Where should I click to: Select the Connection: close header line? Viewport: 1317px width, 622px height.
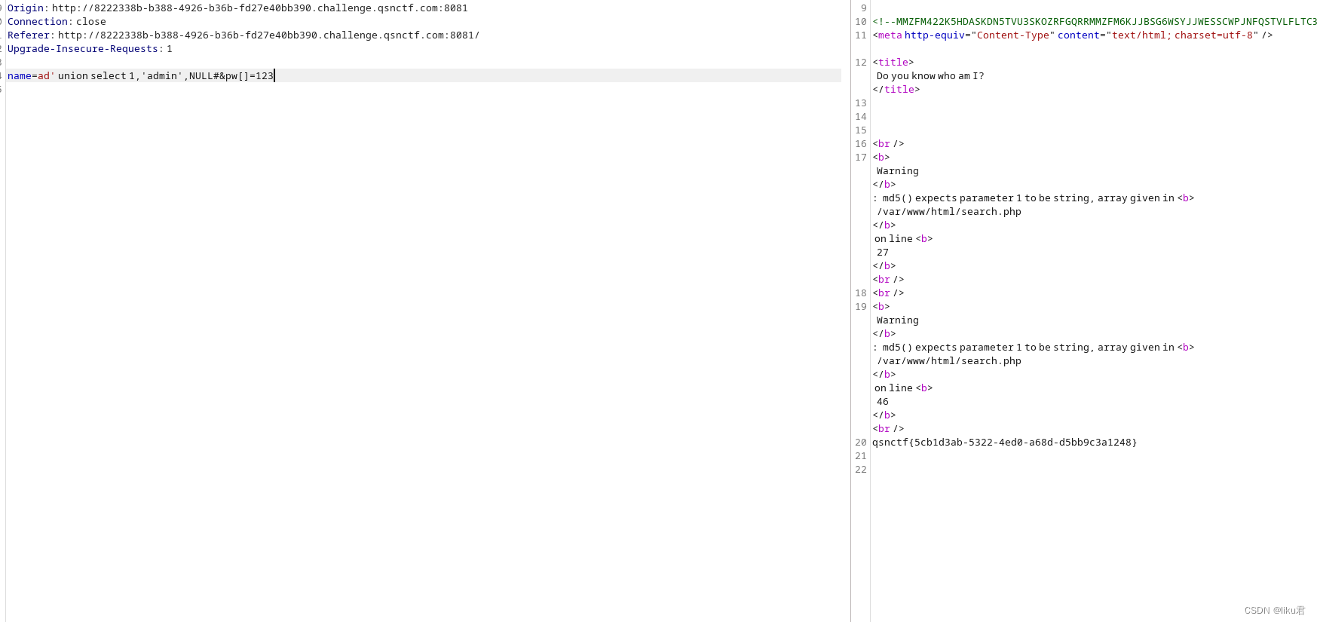57,22
